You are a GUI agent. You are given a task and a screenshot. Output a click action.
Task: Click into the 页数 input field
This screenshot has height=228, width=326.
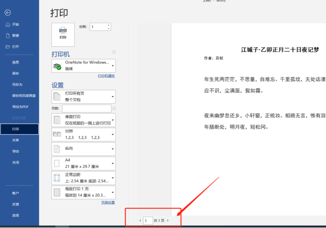tap(86, 108)
